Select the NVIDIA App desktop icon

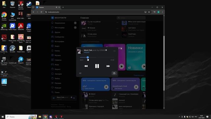pyautogui.click(x=4, y=27)
